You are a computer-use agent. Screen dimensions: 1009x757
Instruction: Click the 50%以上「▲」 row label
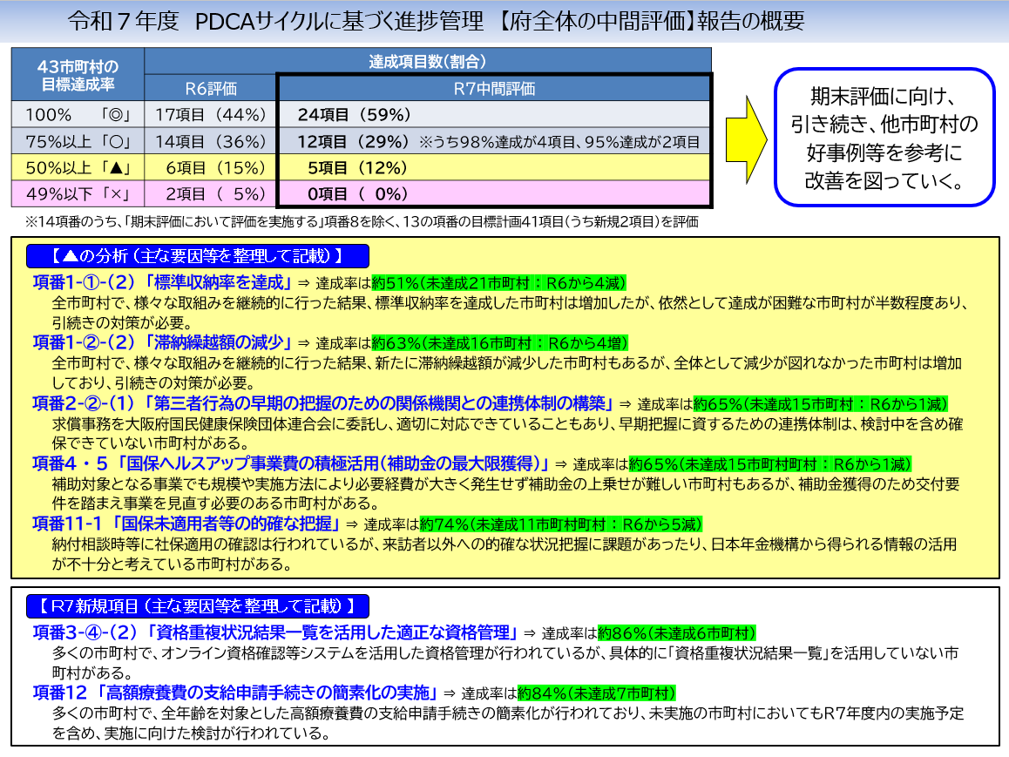click(78, 167)
